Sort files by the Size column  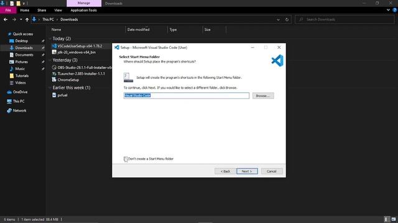pyautogui.click(x=207, y=30)
